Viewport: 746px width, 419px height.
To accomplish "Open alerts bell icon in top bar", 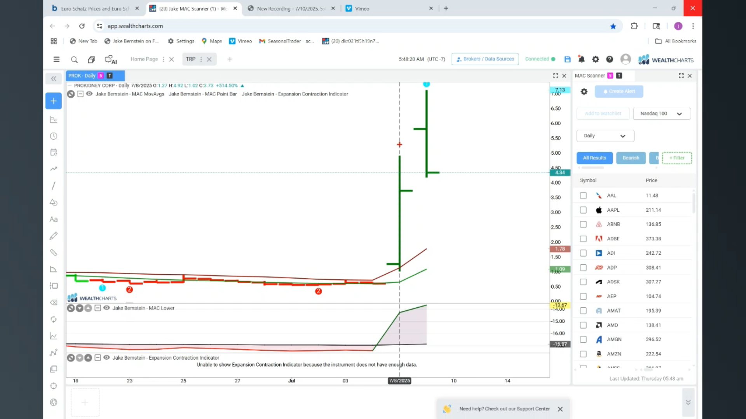I will pyautogui.click(x=581, y=59).
